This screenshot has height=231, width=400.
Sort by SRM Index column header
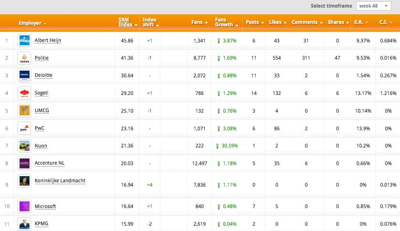pyautogui.click(x=128, y=22)
